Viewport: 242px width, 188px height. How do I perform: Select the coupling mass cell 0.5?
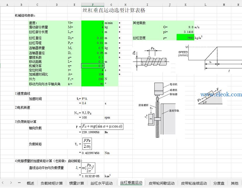click(93, 48)
